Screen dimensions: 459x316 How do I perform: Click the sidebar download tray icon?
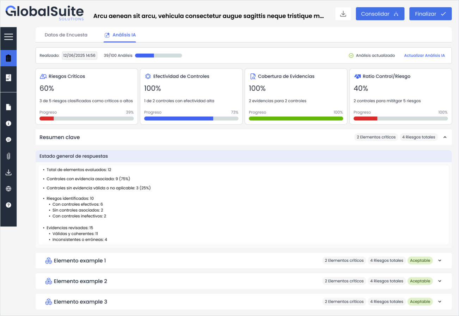pyautogui.click(x=8, y=172)
